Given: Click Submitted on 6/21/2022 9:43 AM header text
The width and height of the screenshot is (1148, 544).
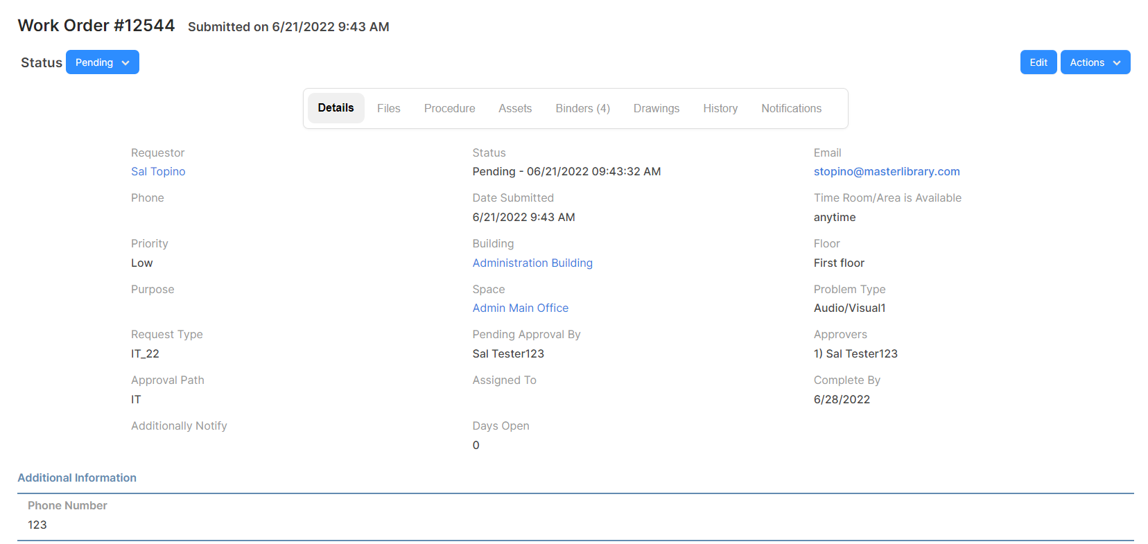Looking at the screenshot, I should (x=288, y=26).
